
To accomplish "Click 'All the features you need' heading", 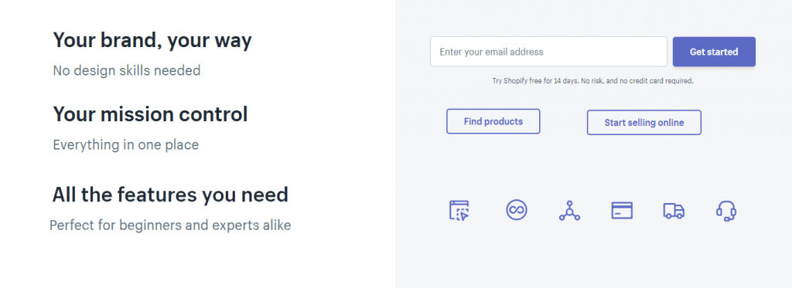I will click(170, 195).
